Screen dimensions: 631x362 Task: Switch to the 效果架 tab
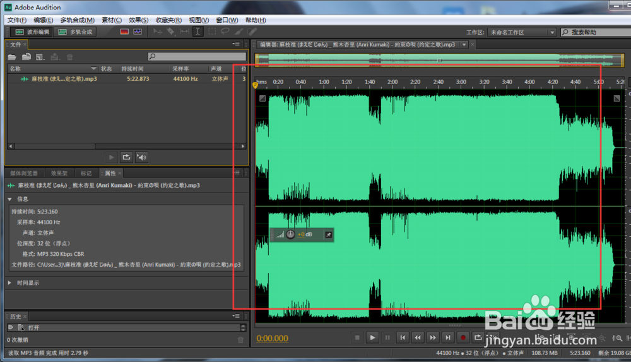(59, 173)
